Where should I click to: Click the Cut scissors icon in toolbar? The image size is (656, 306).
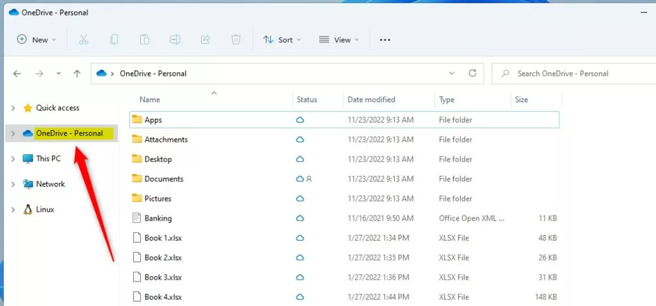click(83, 40)
